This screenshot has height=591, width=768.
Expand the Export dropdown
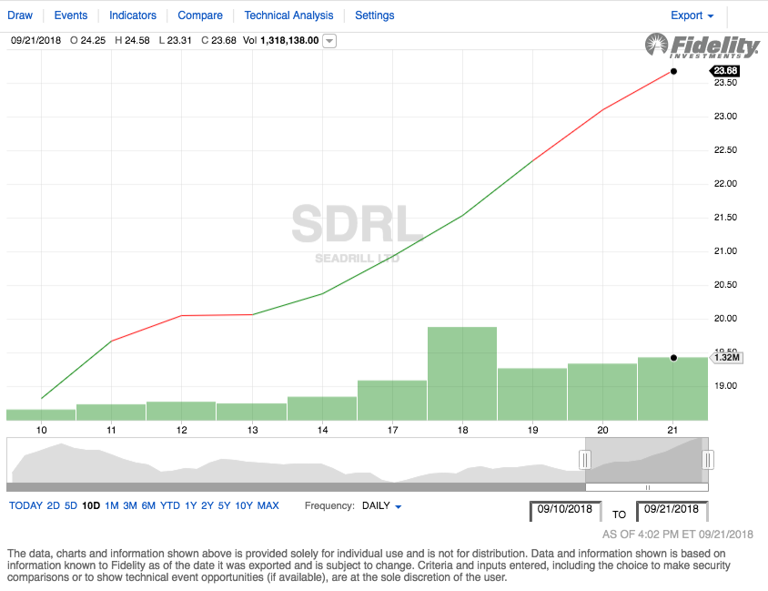click(x=692, y=15)
